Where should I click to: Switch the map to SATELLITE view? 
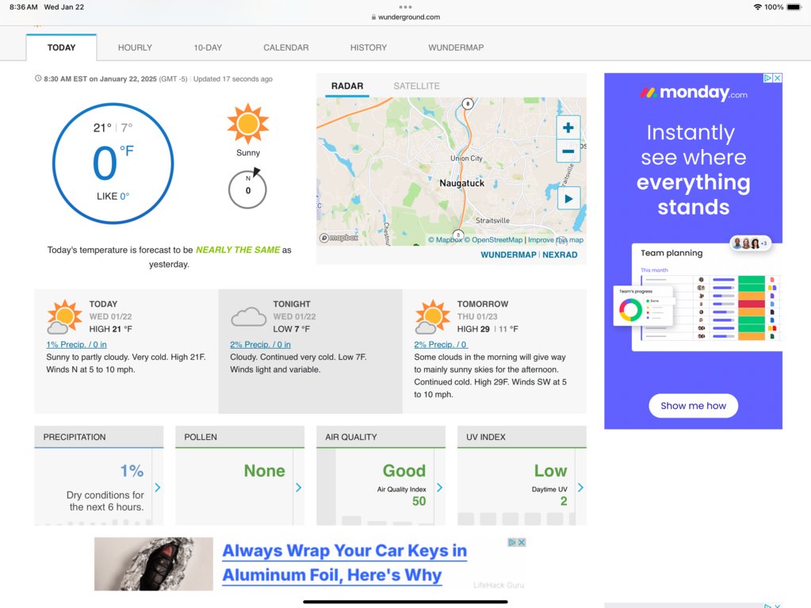point(416,86)
